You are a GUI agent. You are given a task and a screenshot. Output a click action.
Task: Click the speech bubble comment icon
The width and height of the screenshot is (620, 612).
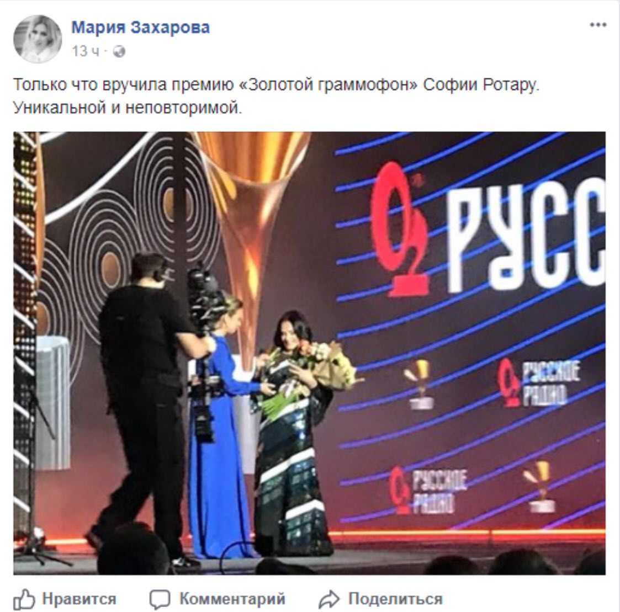(160, 599)
